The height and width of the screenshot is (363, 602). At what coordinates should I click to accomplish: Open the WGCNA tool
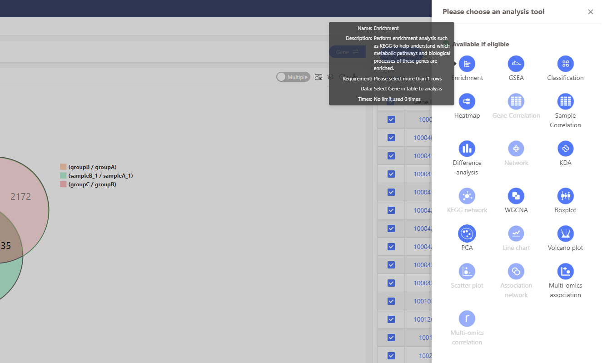coord(516,196)
